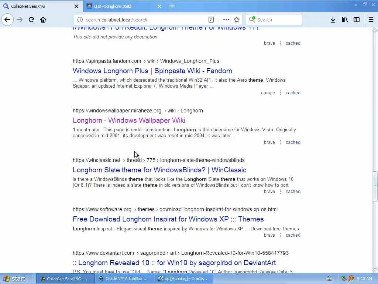Click the 9:13 AM taskbar clock
The image size is (378, 284).
364,279
